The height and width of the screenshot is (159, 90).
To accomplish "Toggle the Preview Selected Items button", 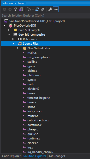I will tap(56, 10).
